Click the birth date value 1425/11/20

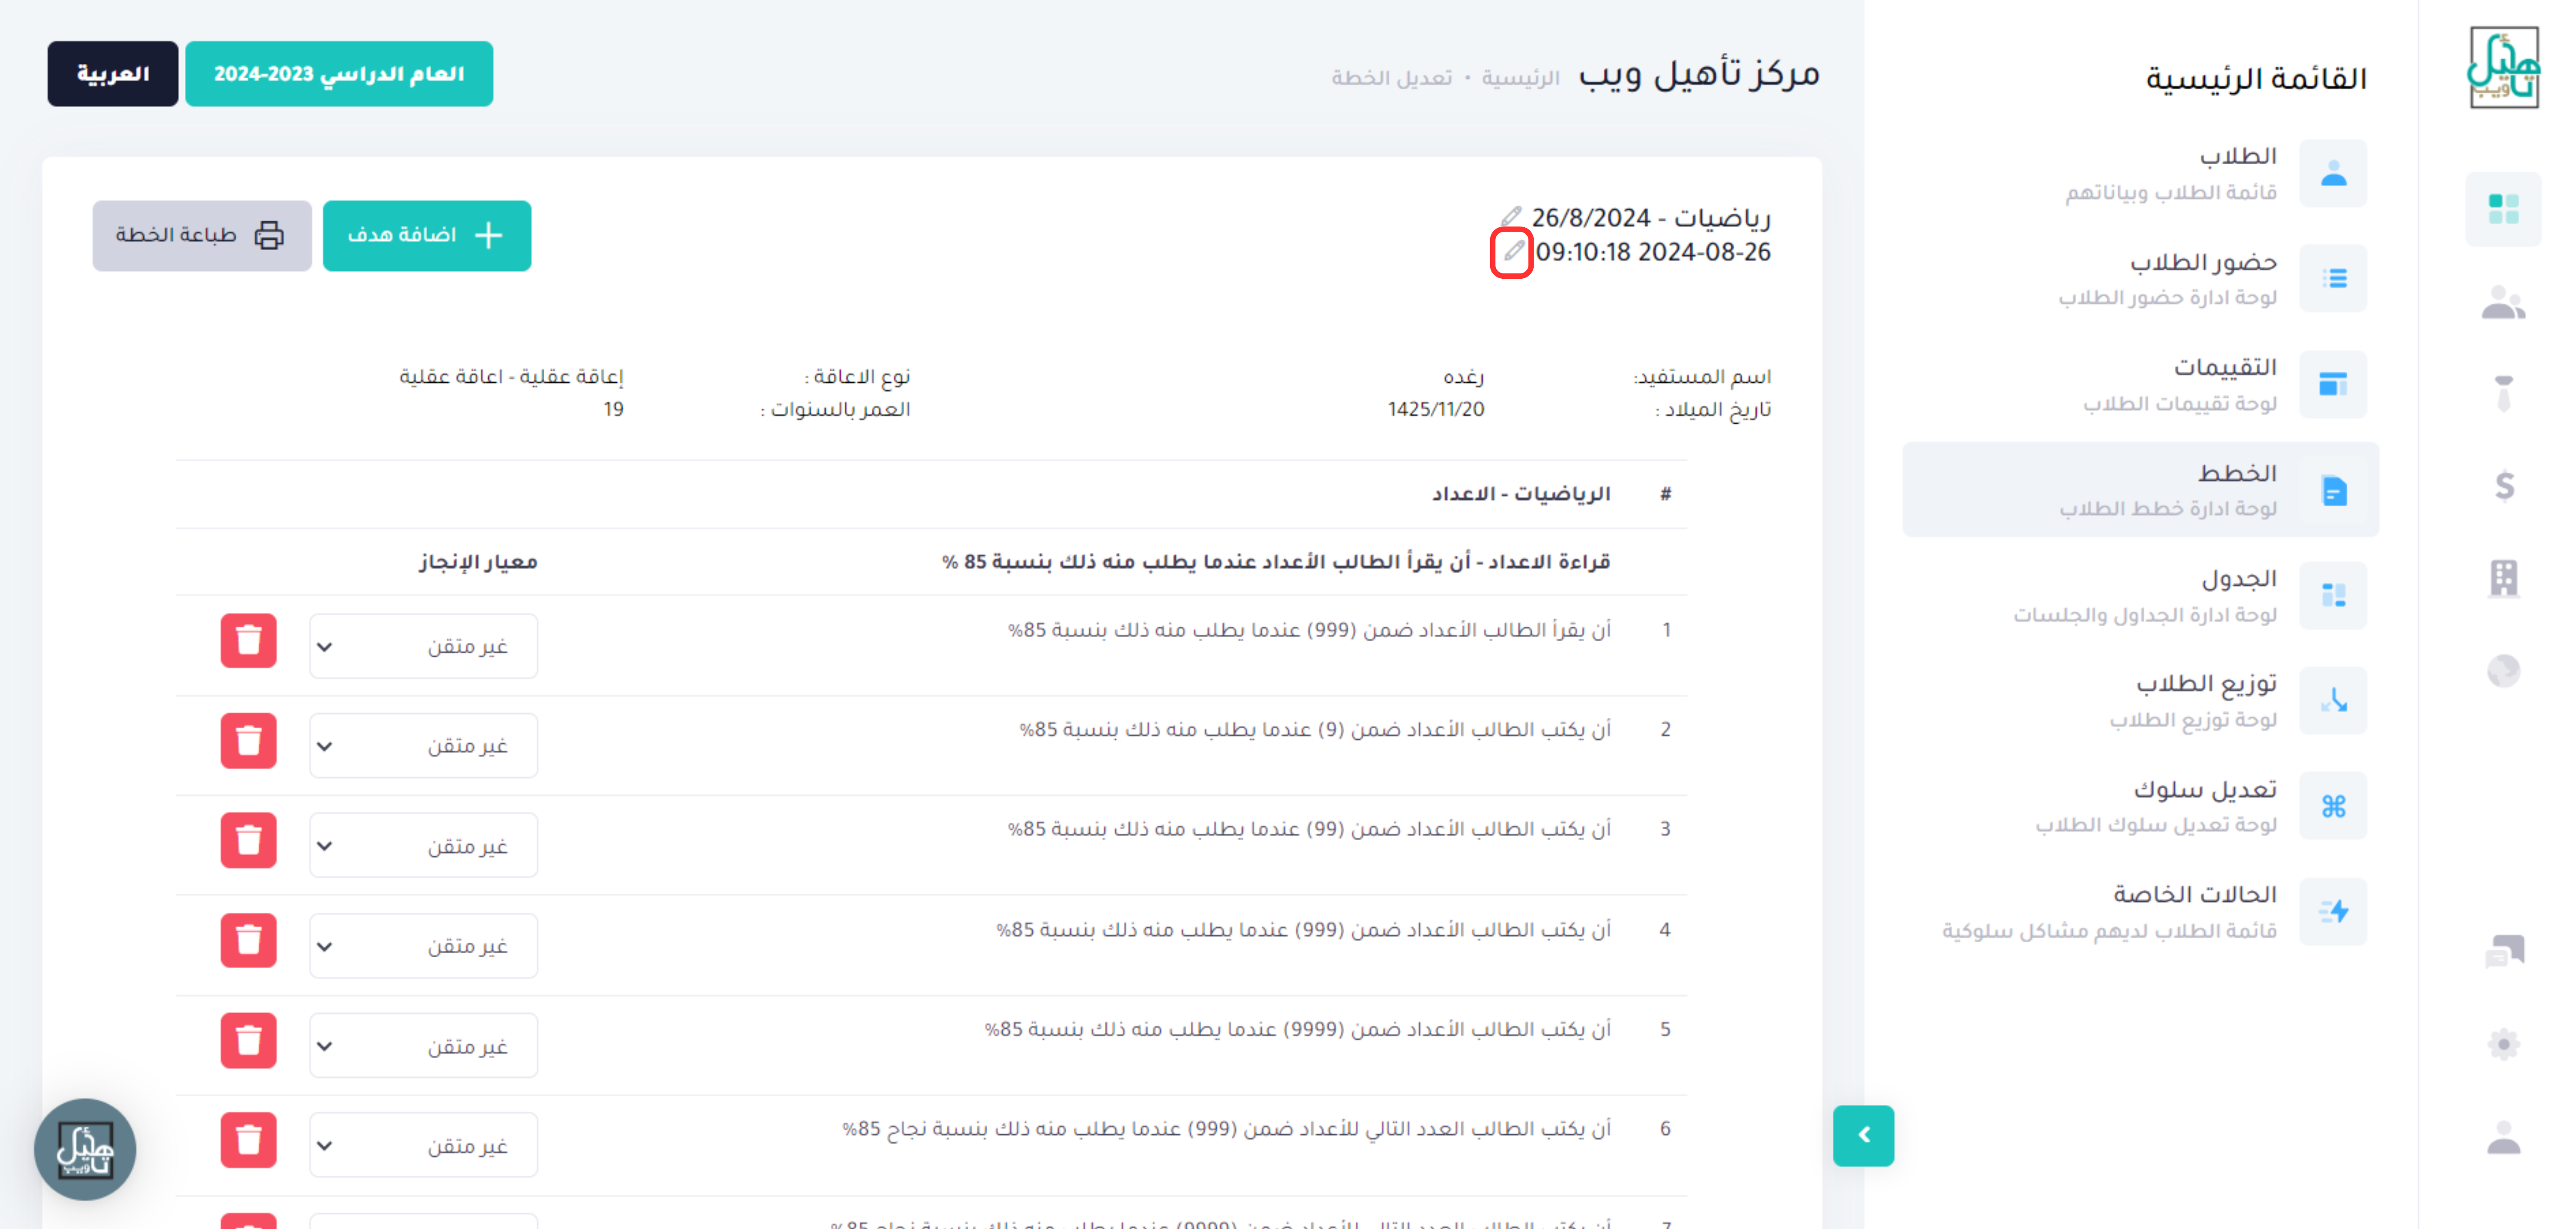click(1435, 409)
